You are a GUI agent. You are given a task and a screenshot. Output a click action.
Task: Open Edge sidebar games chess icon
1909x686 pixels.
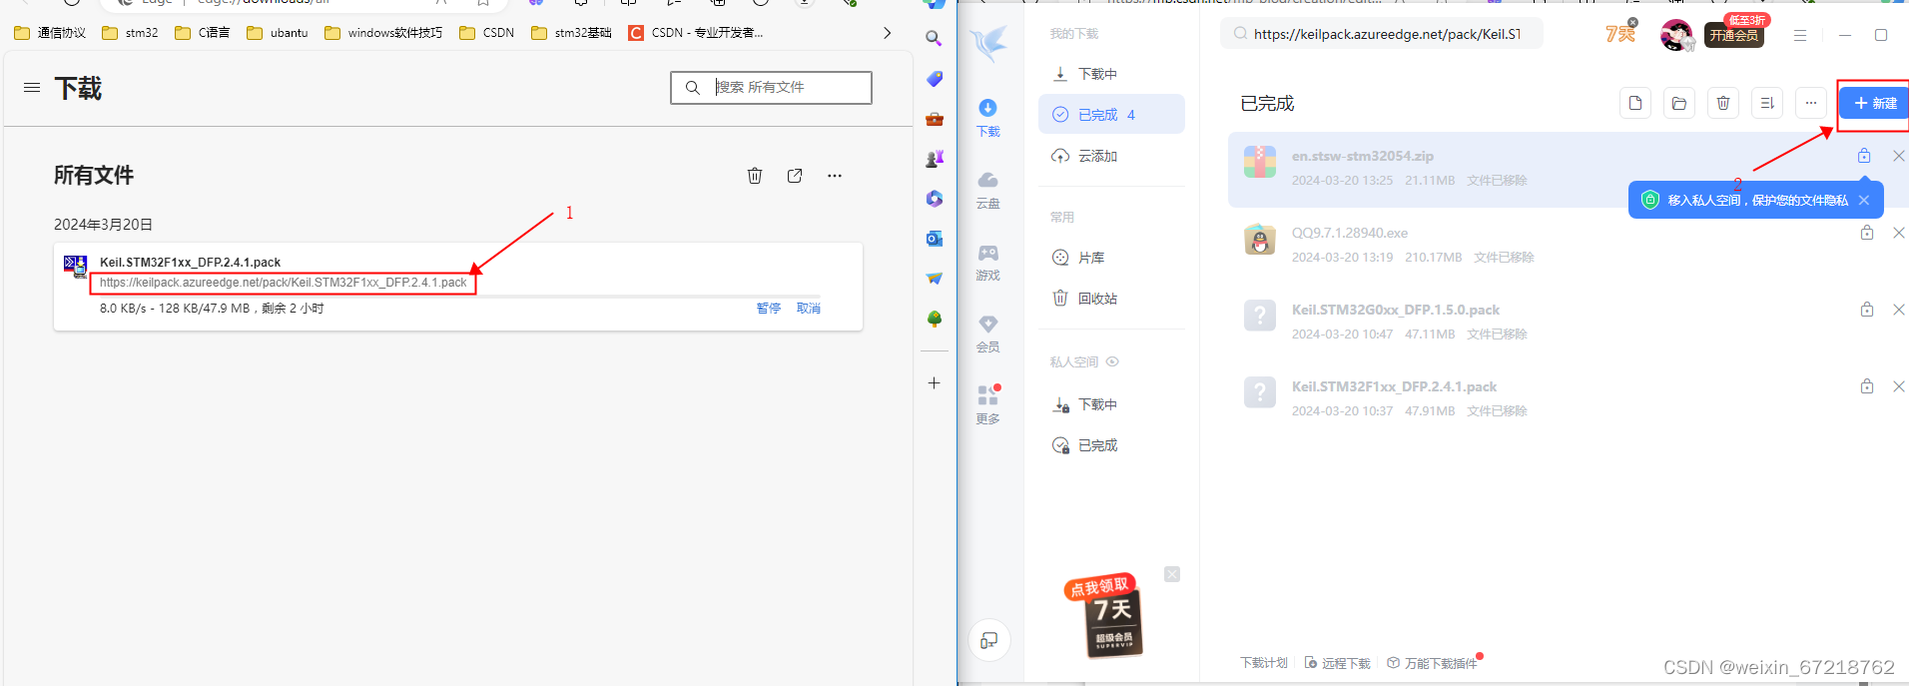[934, 159]
